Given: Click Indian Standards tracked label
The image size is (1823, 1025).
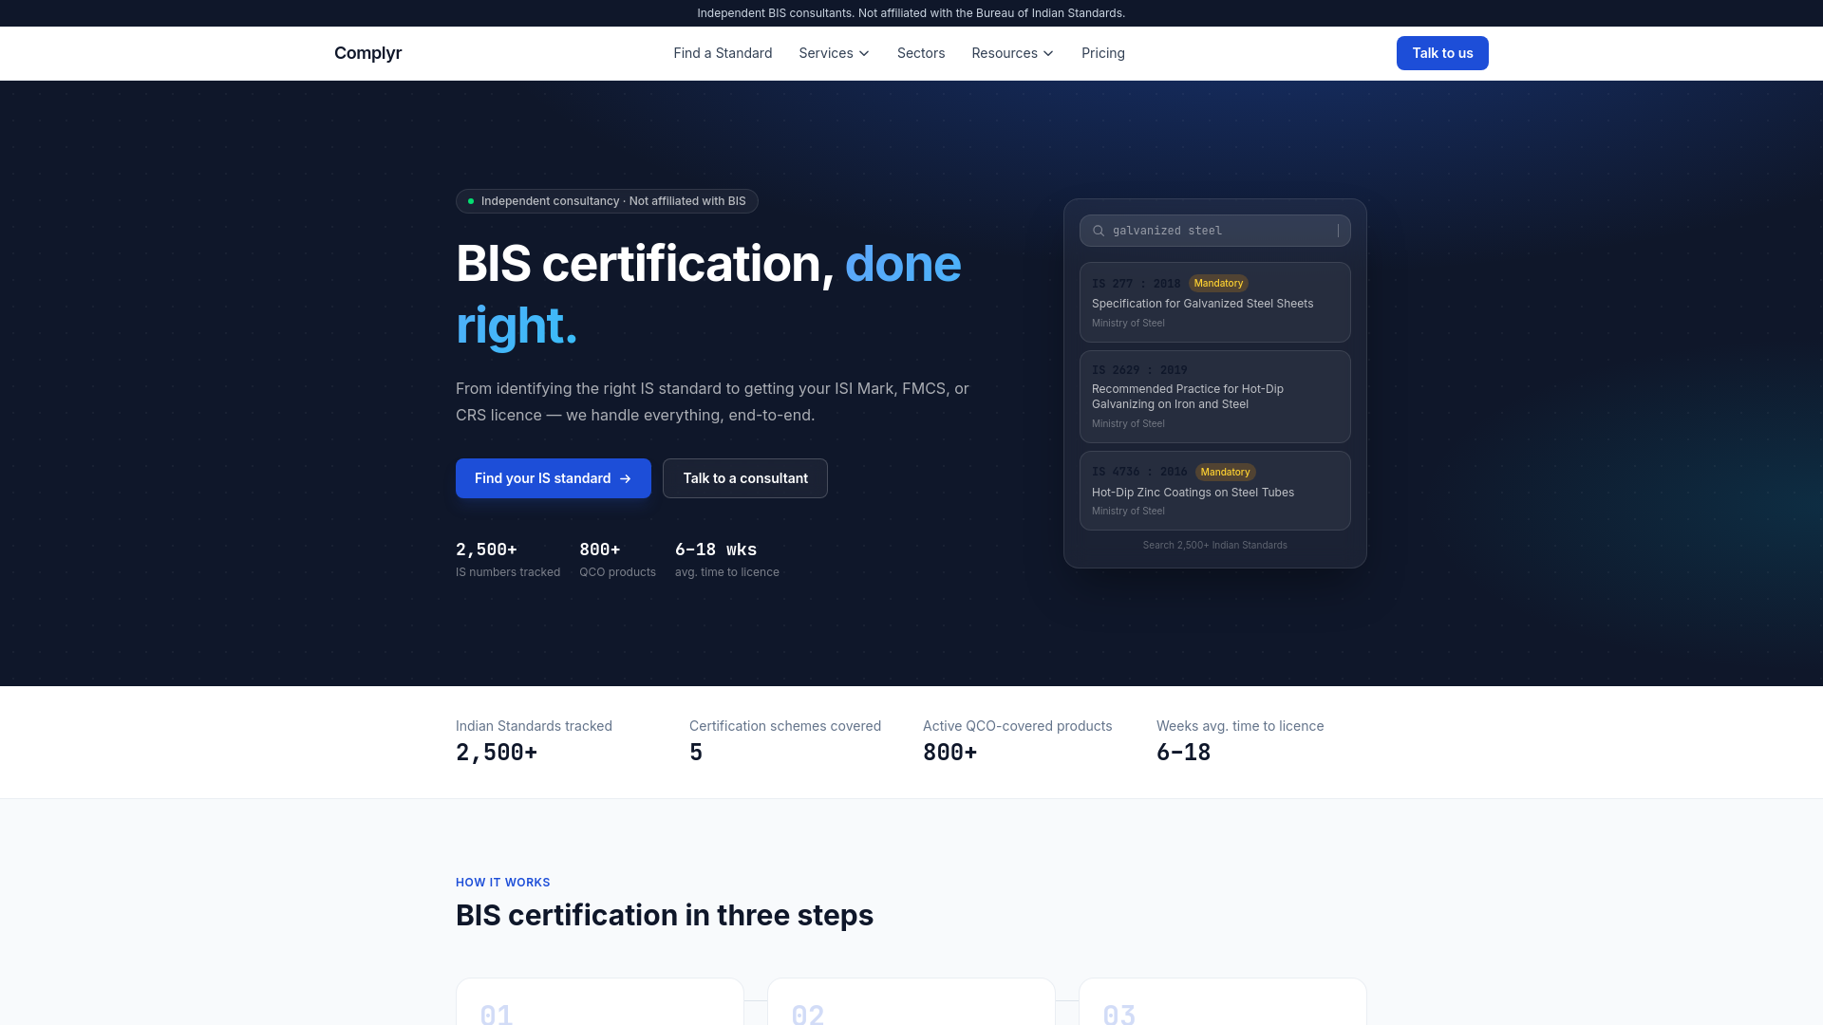Looking at the screenshot, I should tap(534, 726).
